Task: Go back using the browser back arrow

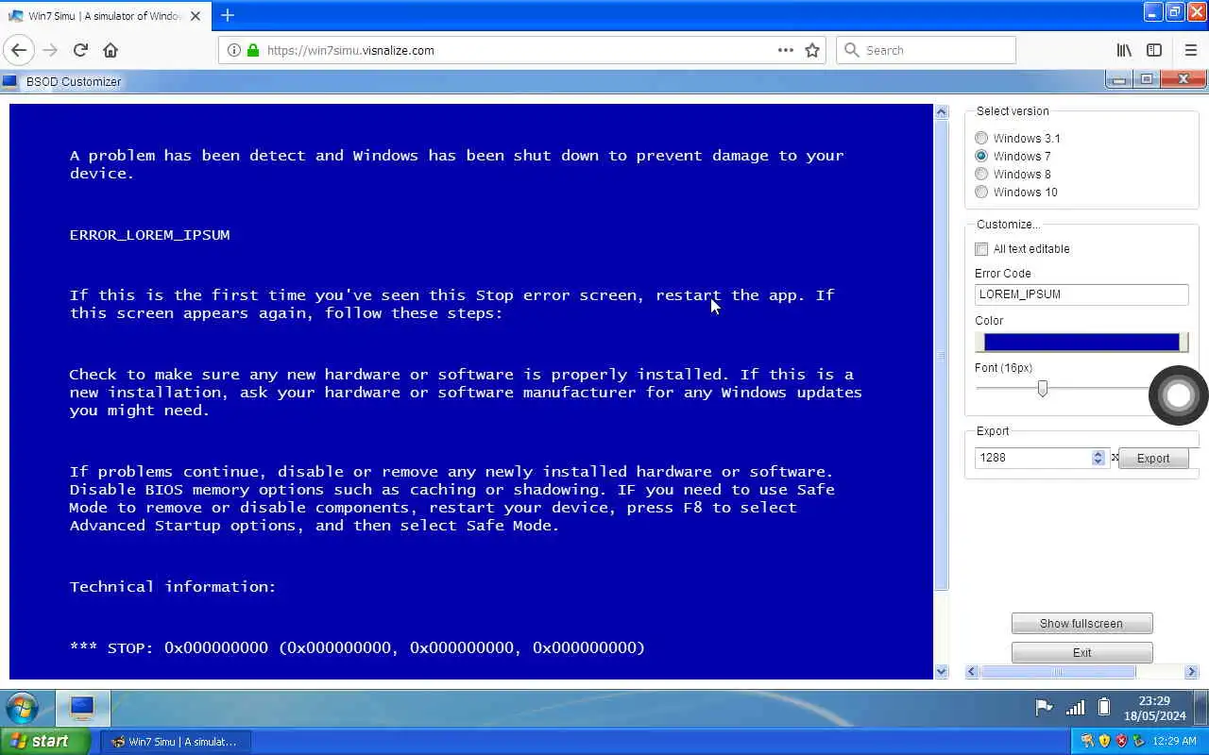Action: pos(19,50)
